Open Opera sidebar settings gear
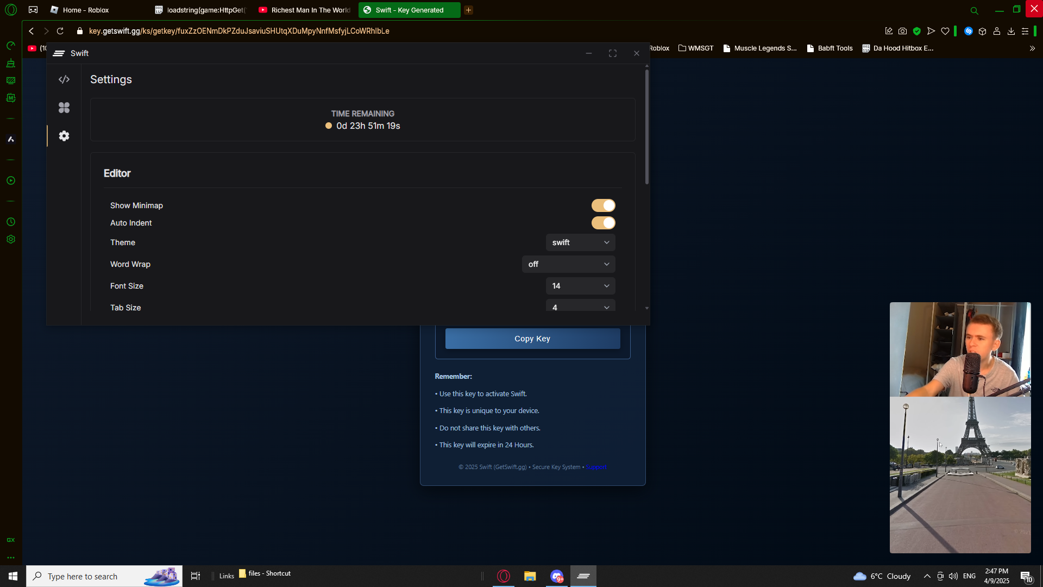The image size is (1043, 587). [11, 239]
